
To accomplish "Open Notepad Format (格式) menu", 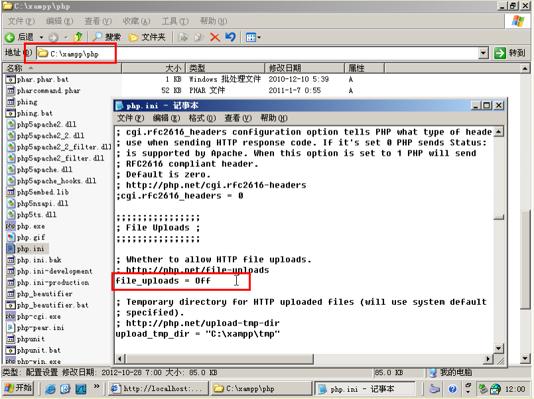I will [202, 118].
